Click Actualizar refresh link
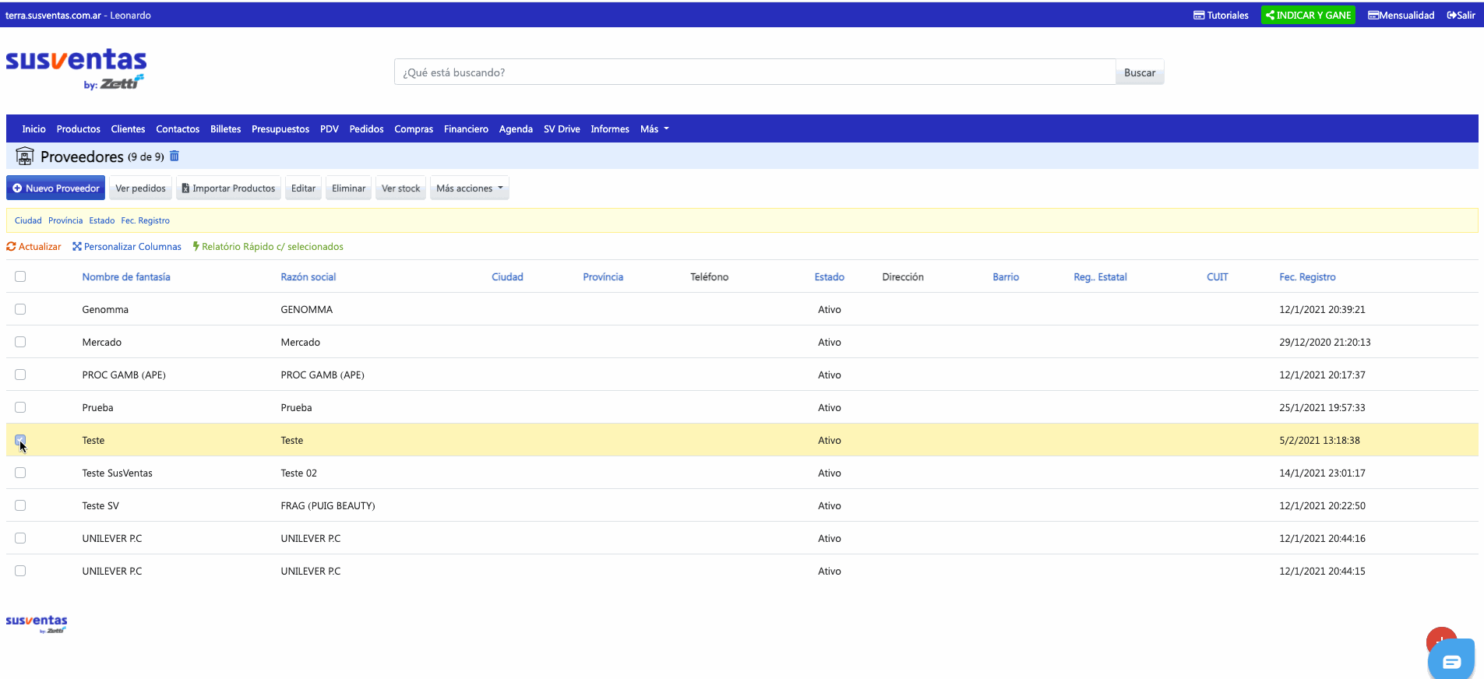The height and width of the screenshot is (679, 1484). coord(33,247)
